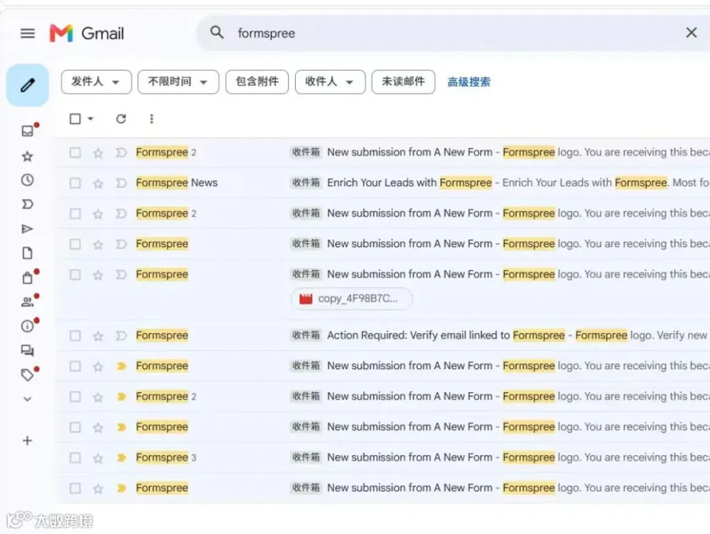Open the main menu hamburger icon
This screenshot has height=534, width=710.
pyautogui.click(x=28, y=33)
